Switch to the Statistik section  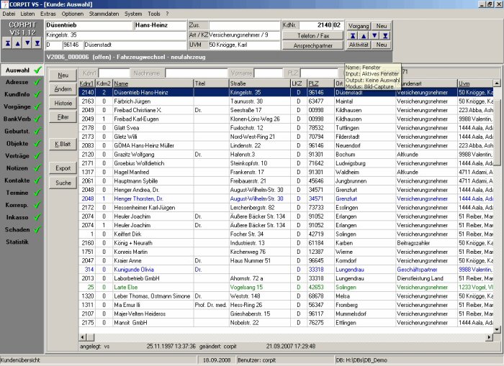(22, 242)
